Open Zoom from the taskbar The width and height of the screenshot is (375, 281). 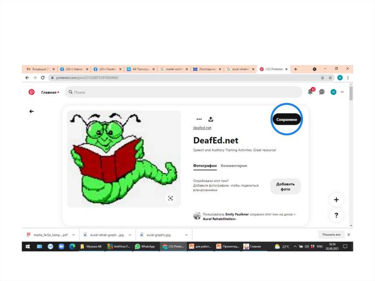point(61,247)
